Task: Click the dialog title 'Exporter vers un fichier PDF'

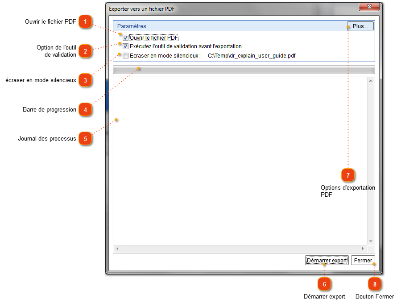Action: [x=142, y=9]
